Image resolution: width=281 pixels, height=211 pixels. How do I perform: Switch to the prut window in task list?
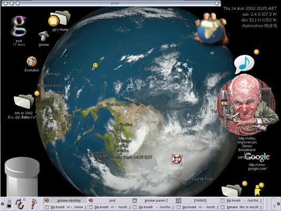click(x=110, y=200)
